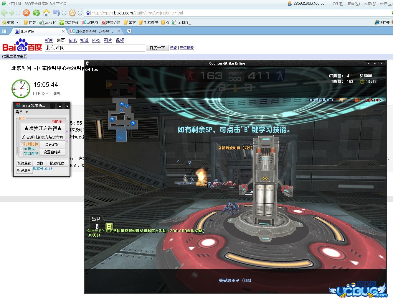
Task: Open the jacky14 bookmark
Action: pyautogui.click(x=48, y=22)
